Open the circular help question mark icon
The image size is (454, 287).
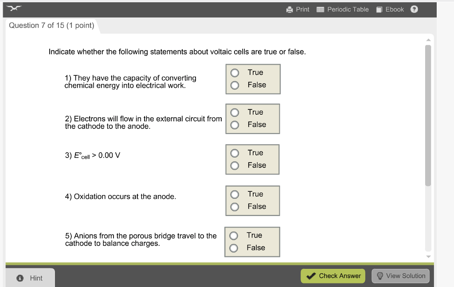pos(414,9)
